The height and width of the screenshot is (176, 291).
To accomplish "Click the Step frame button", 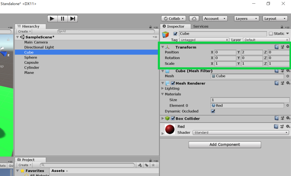I will point(73,19).
